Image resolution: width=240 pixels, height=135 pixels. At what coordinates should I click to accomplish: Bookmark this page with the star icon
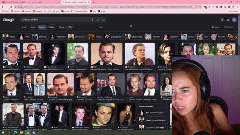pos(200,7)
